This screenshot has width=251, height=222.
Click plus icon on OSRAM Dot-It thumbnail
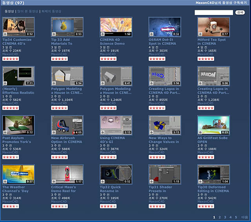click(151, 34)
